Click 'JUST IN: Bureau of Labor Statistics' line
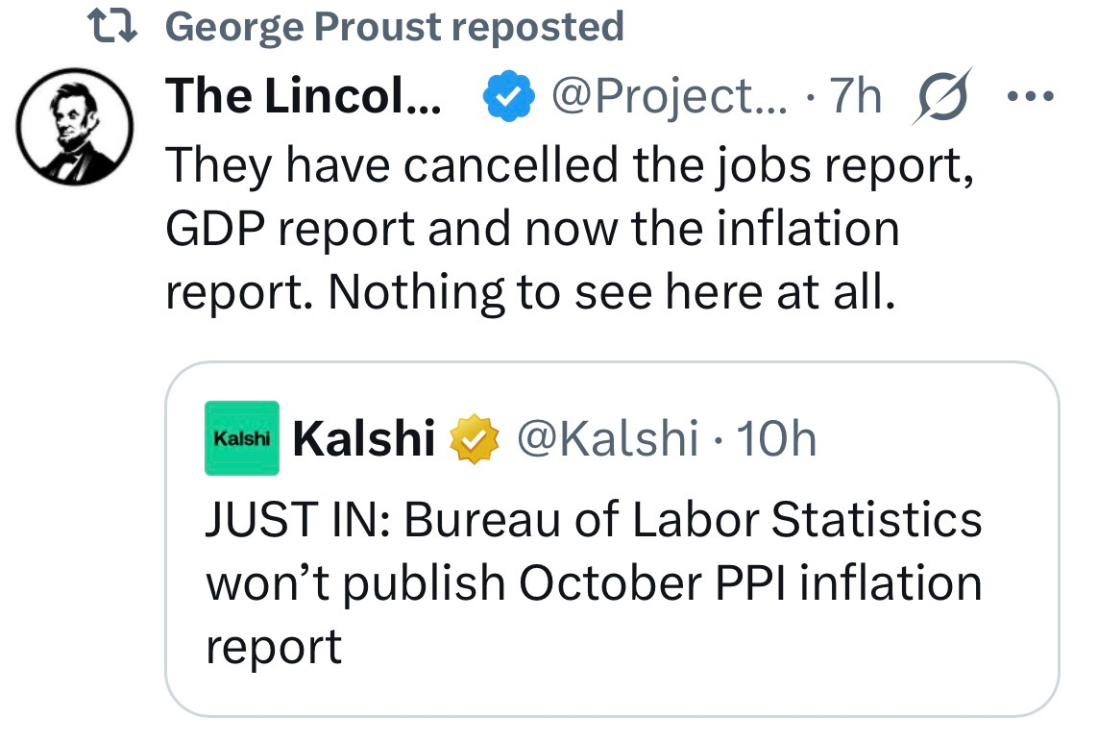1098x742 pixels. coord(594,520)
